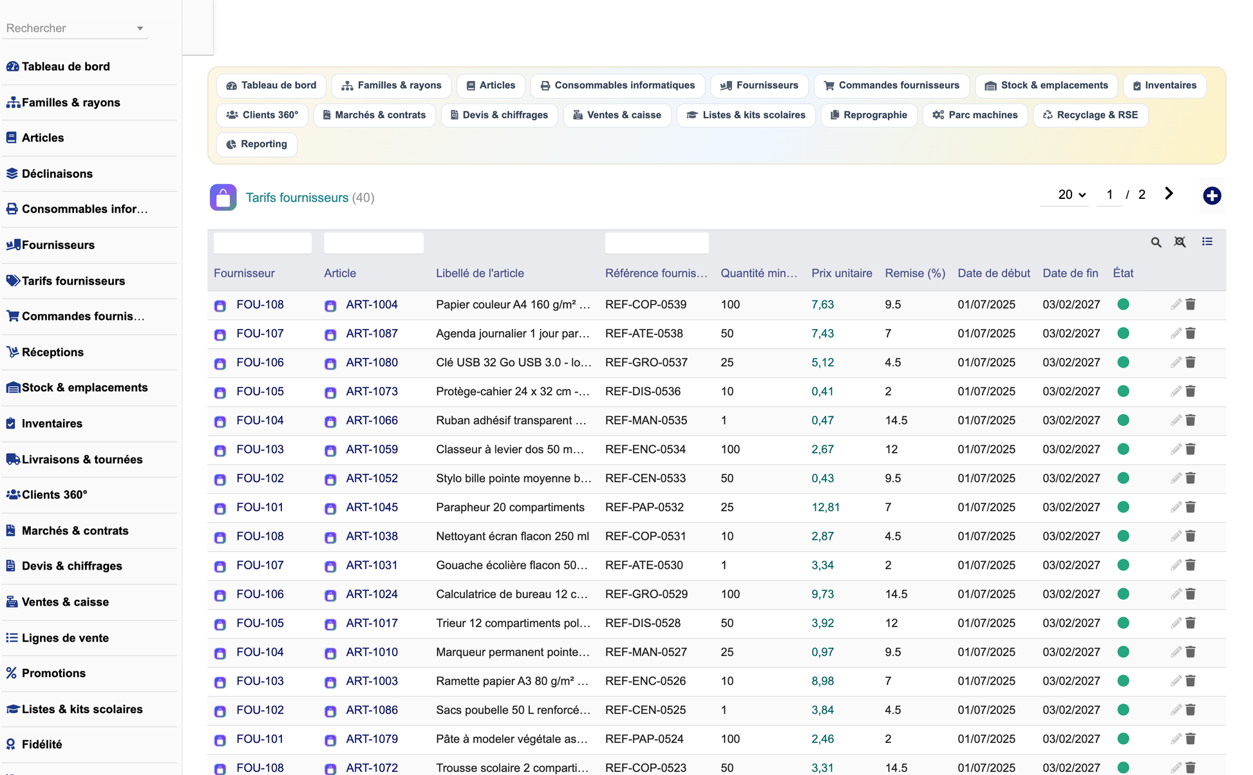Open the ART-1079 article link

point(372,739)
